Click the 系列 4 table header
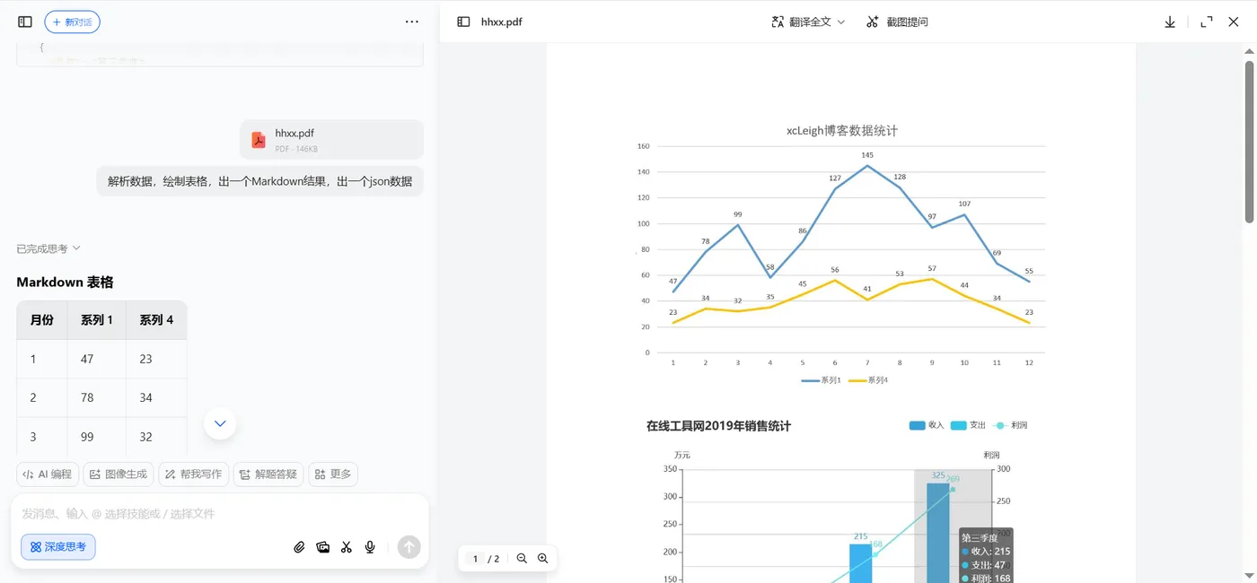 156,320
